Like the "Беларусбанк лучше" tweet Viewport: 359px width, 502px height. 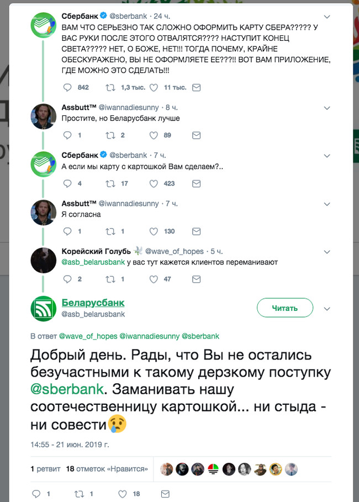(x=153, y=135)
